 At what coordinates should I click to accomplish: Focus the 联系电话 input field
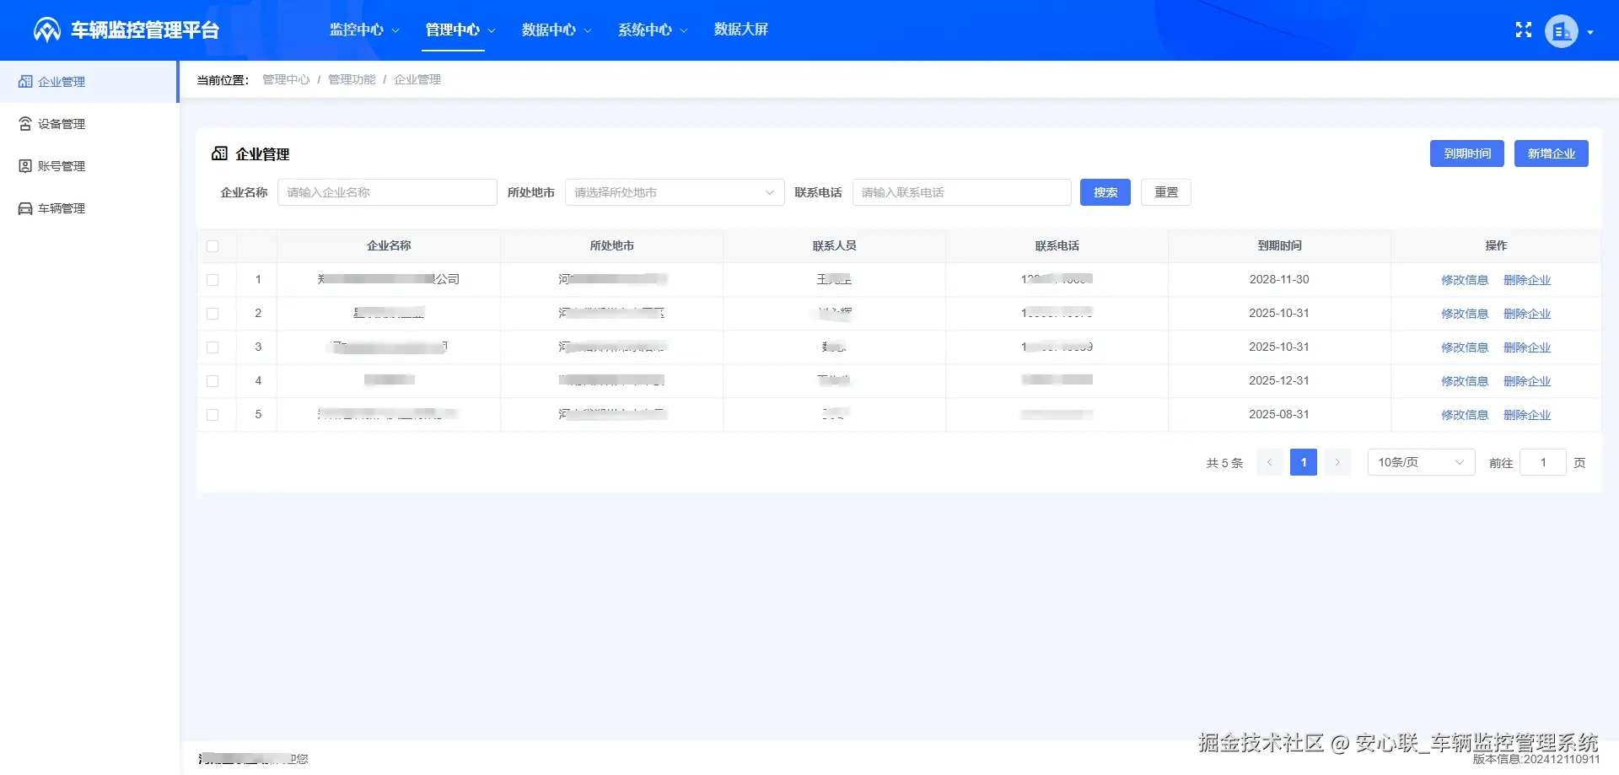(x=962, y=192)
